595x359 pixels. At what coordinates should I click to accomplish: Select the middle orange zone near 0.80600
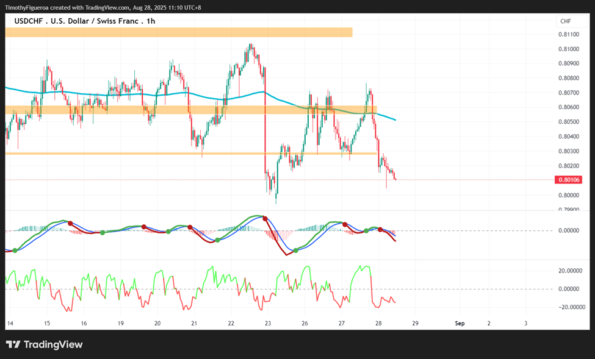pyautogui.click(x=191, y=110)
